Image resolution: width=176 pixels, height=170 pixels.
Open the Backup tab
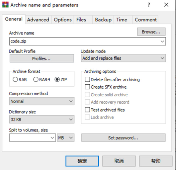[103, 20]
